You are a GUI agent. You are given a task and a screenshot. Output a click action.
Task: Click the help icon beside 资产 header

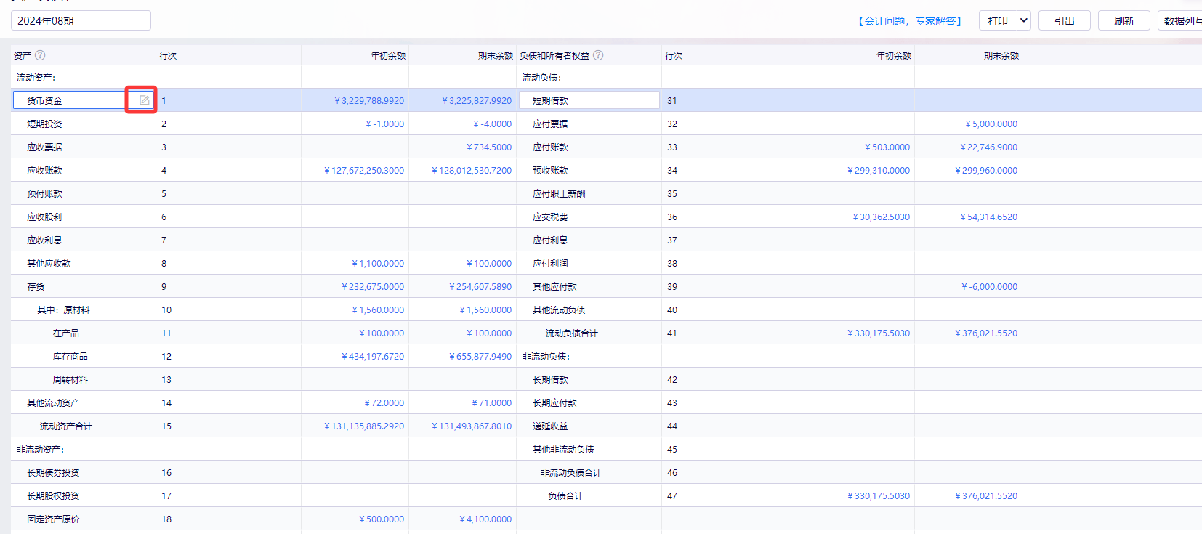(x=40, y=55)
